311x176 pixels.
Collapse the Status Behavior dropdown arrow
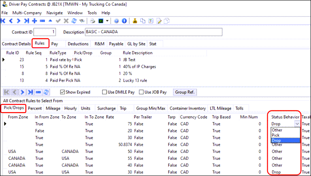(298, 124)
